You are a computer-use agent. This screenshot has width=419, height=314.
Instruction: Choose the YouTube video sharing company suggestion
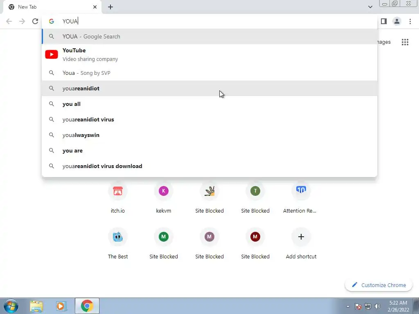tap(209, 54)
